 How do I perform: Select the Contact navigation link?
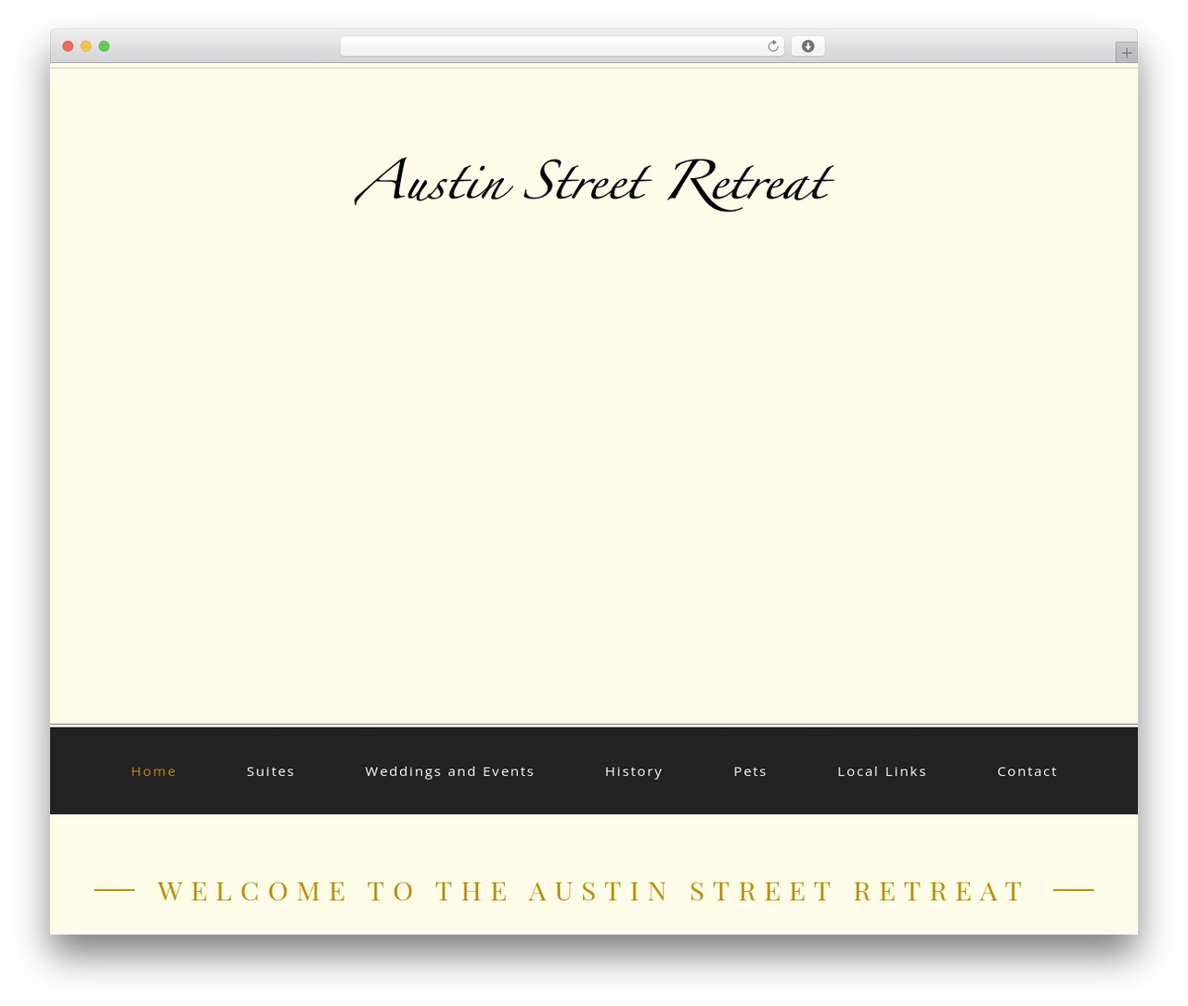[1027, 771]
